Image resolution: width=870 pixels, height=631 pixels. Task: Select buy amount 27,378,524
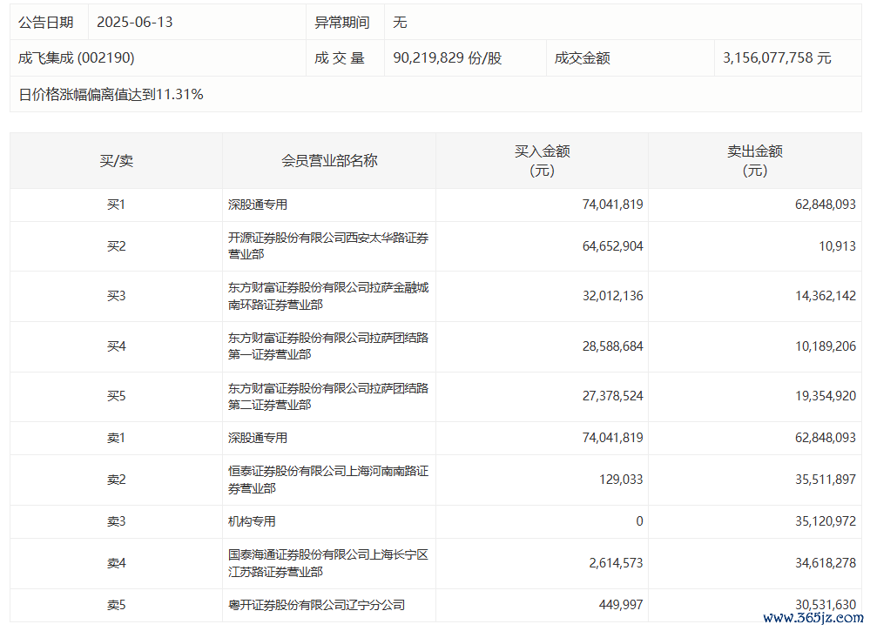click(612, 396)
